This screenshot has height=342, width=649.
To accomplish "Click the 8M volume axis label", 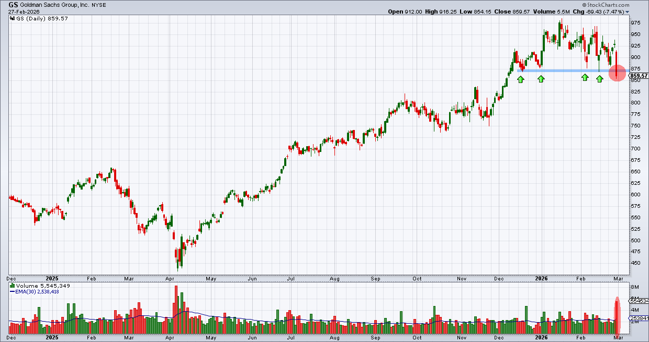I will [635, 287].
